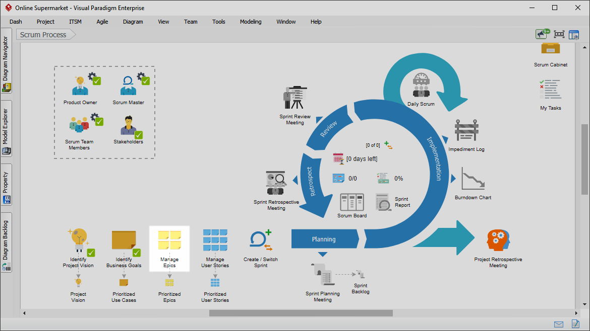Open the Daily Scrum icon
590x331 pixels.
pos(421,86)
